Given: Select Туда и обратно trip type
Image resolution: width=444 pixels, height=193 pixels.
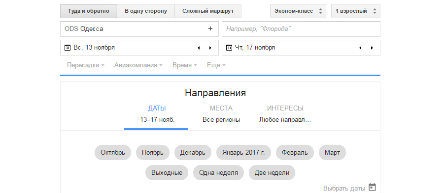Looking at the screenshot, I should click(89, 11).
